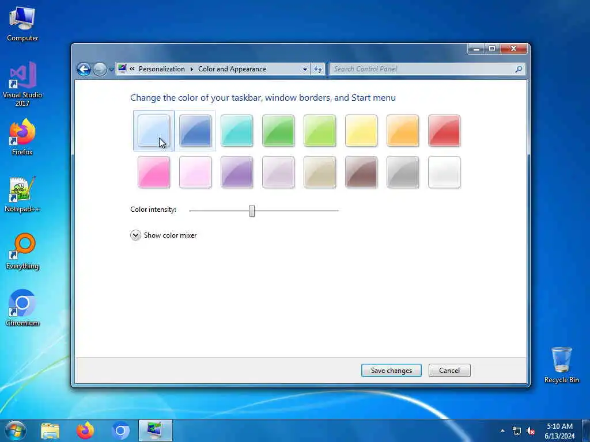The image size is (590, 442).
Task: Go back with the blue Back arrow
Action: pos(84,69)
